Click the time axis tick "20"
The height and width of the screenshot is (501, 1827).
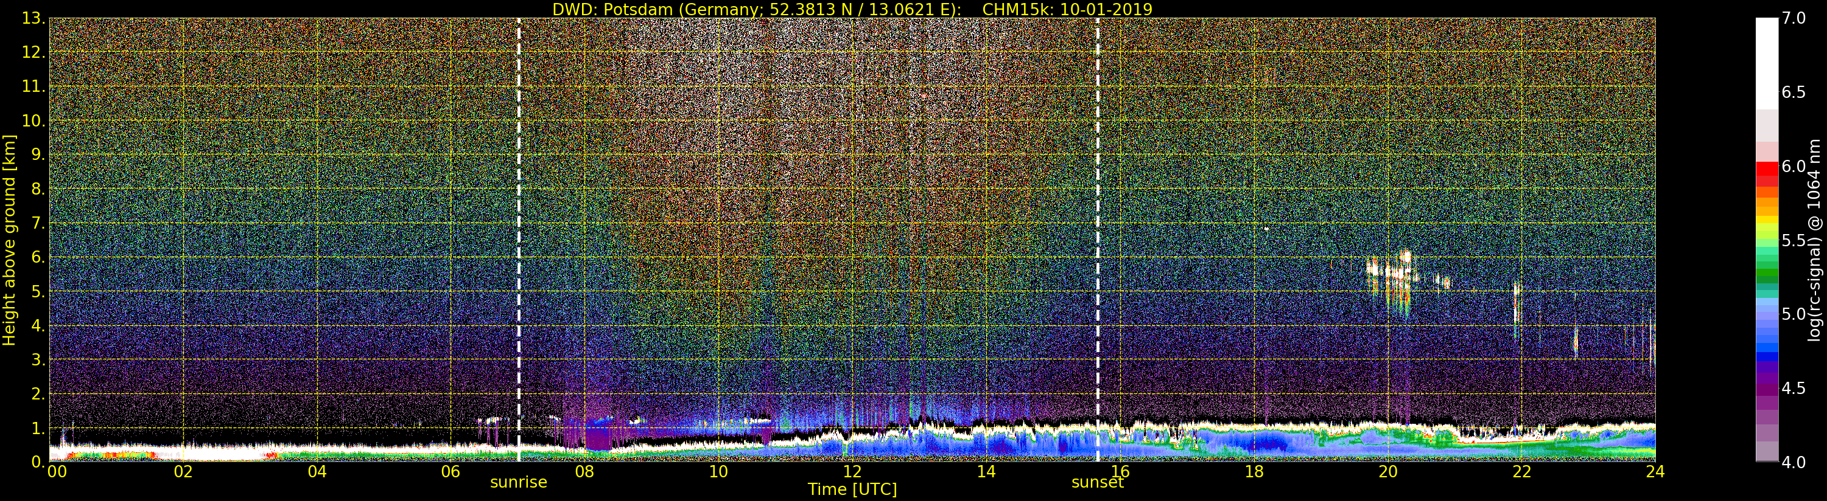click(1388, 471)
